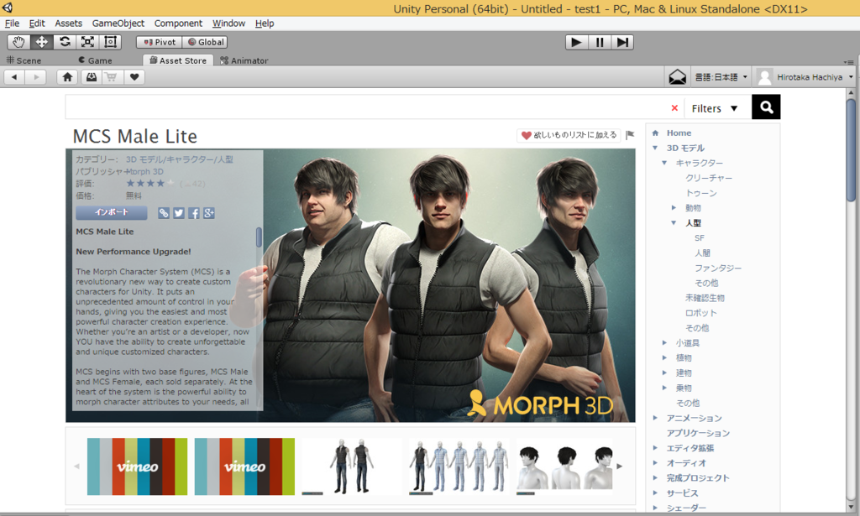The width and height of the screenshot is (860, 516).
Task: Show previous thumbnails with left arrow
Action: pos(76,466)
